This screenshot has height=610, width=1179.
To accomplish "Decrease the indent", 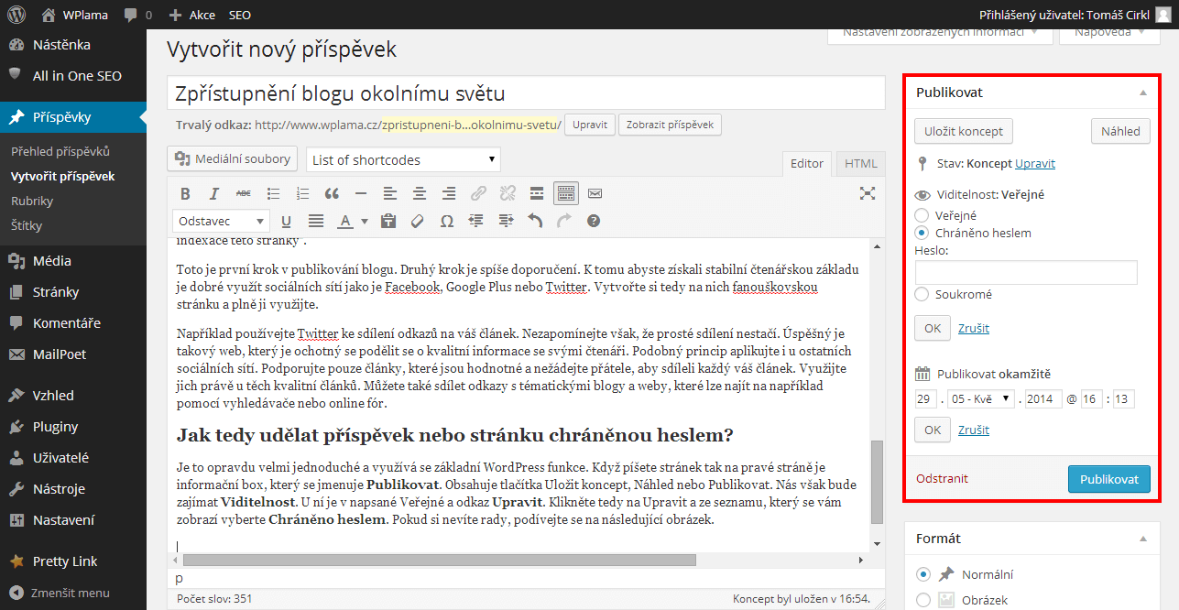I will [475, 221].
